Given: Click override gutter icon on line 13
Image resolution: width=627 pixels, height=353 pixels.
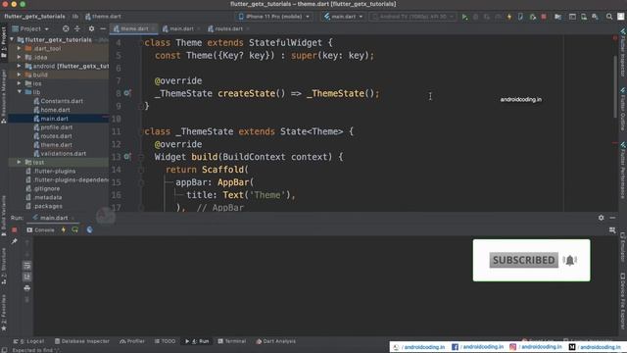Looking at the screenshot, I should click(127, 157).
